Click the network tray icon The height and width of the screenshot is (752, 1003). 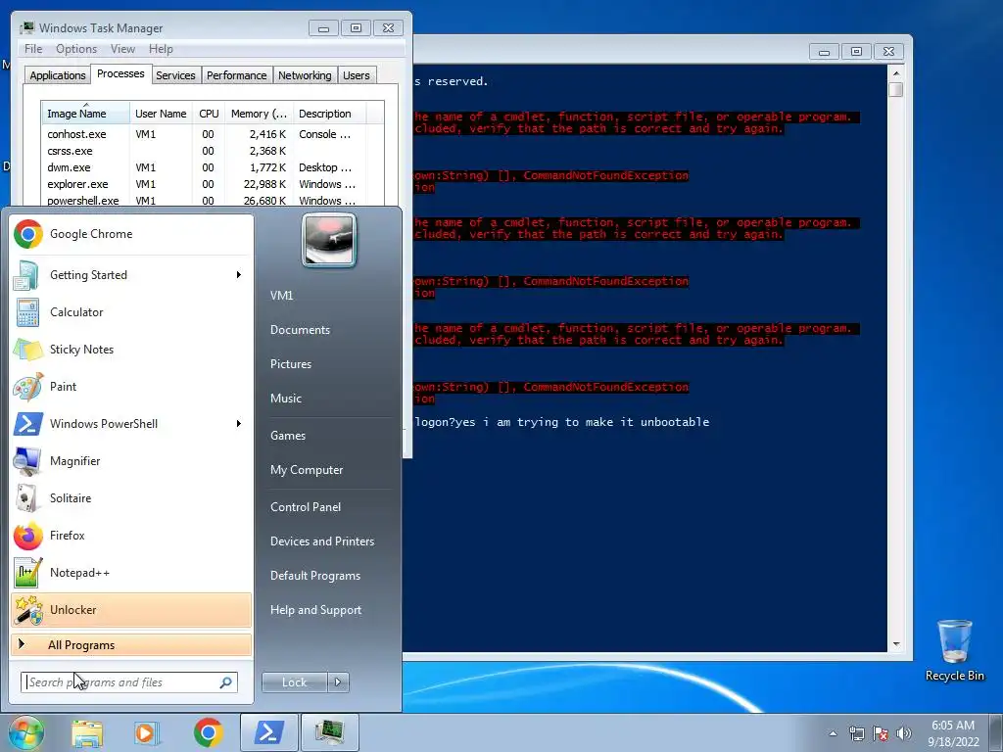(856, 733)
